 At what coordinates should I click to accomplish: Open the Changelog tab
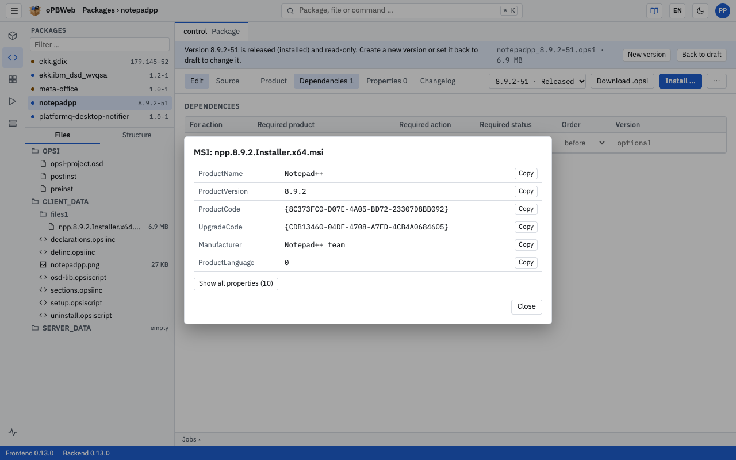pyautogui.click(x=438, y=81)
